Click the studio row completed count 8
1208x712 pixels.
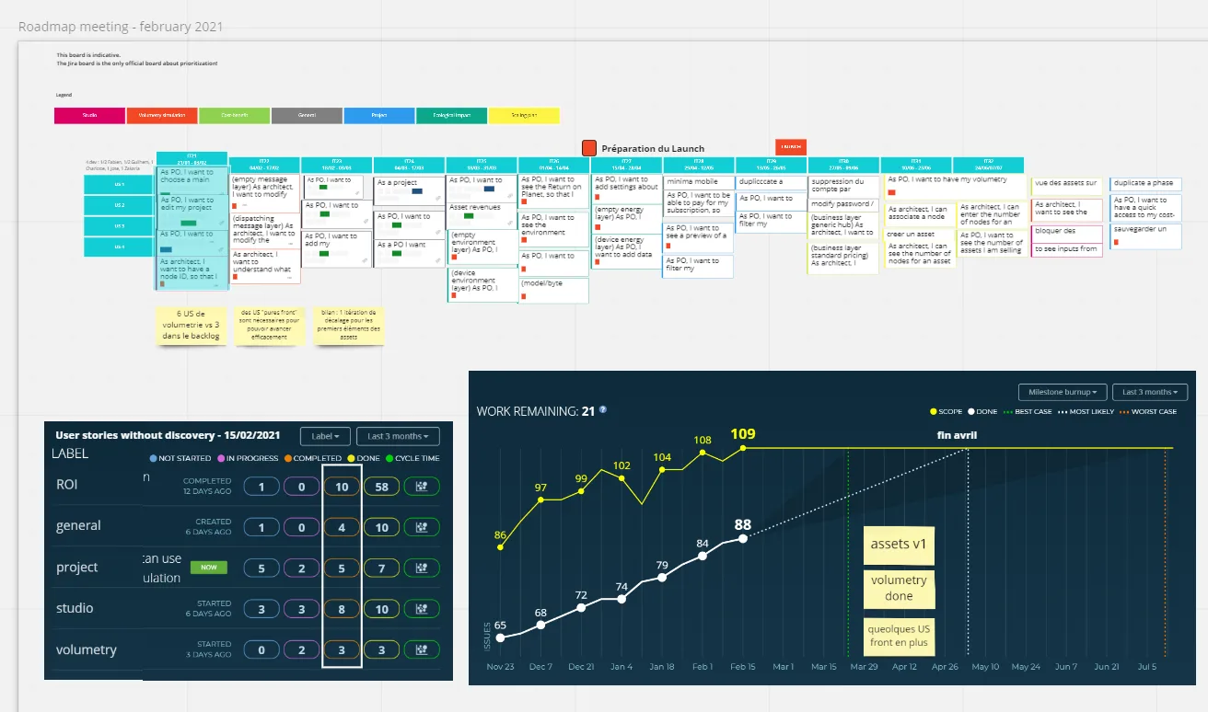pyautogui.click(x=342, y=608)
